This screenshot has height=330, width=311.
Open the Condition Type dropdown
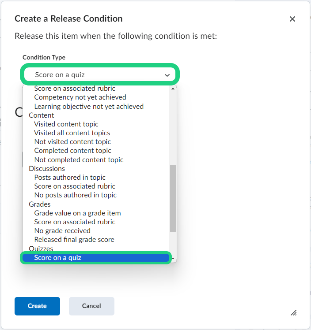(x=99, y=75)
